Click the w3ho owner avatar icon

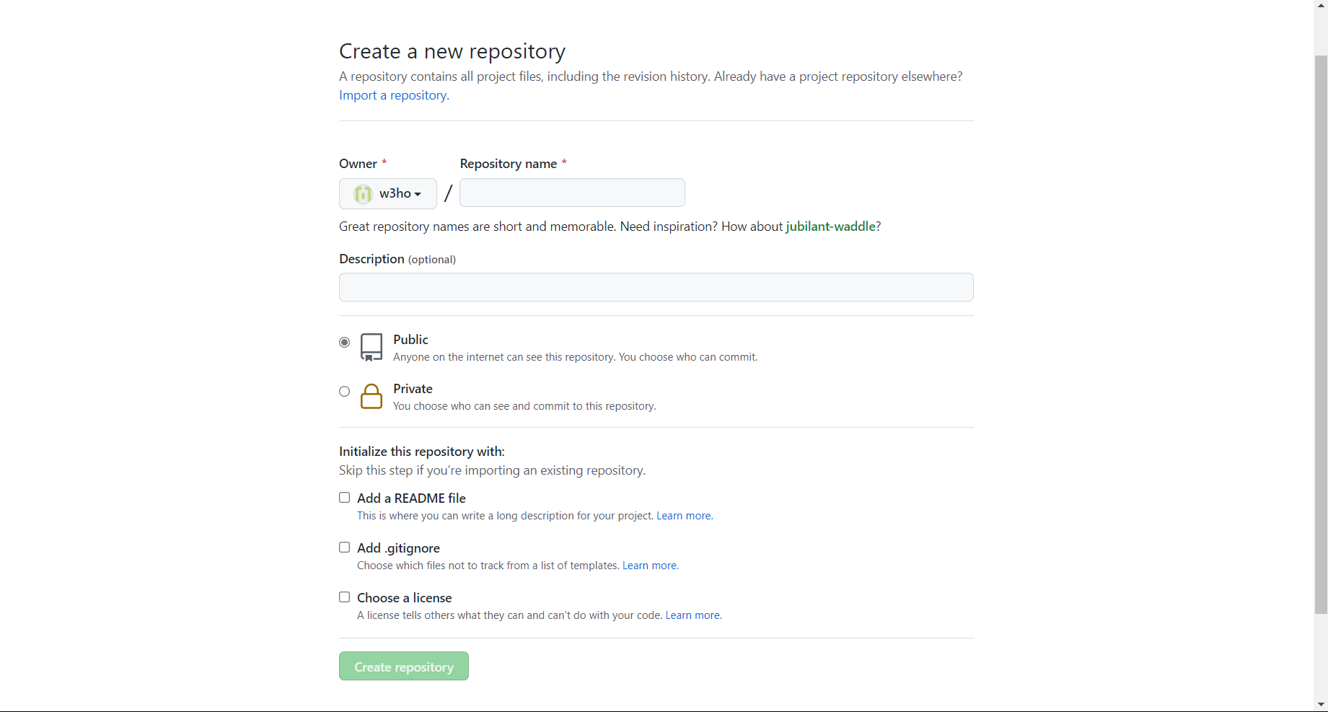363,194
